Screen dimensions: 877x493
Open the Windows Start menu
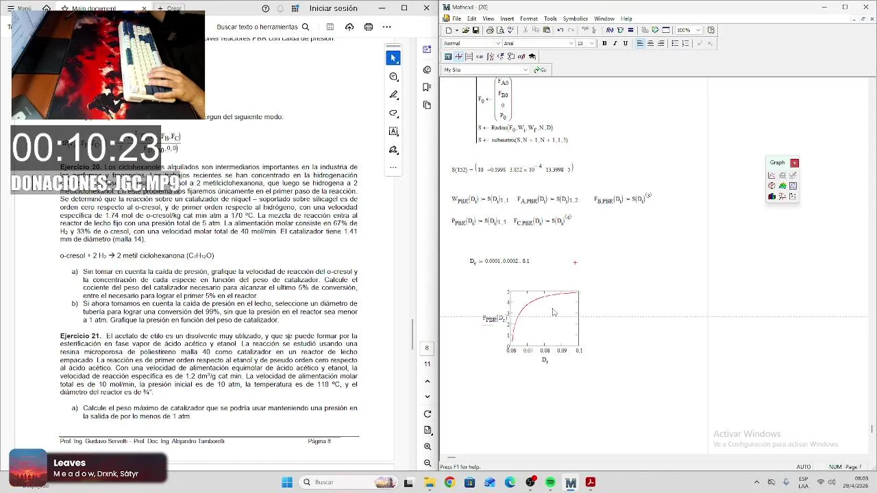(x=287, y=482)
